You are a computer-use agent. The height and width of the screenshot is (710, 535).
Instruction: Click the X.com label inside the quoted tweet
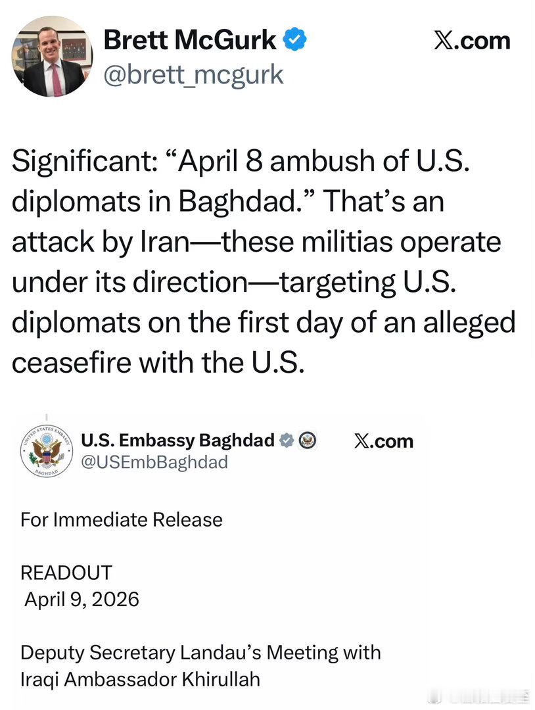(384, 440)
